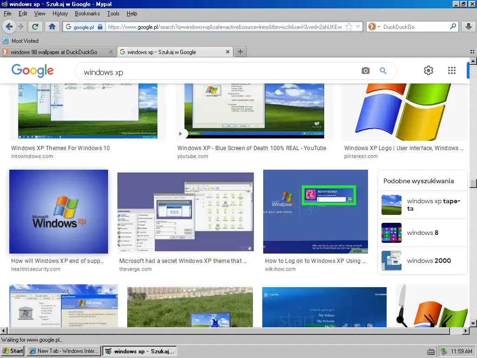
Task: Click the wikihow.com source link
Action: [x=280, y=269]
